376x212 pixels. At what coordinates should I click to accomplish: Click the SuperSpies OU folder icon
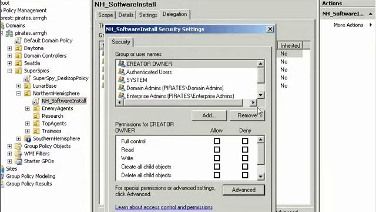tap(18, 71)
